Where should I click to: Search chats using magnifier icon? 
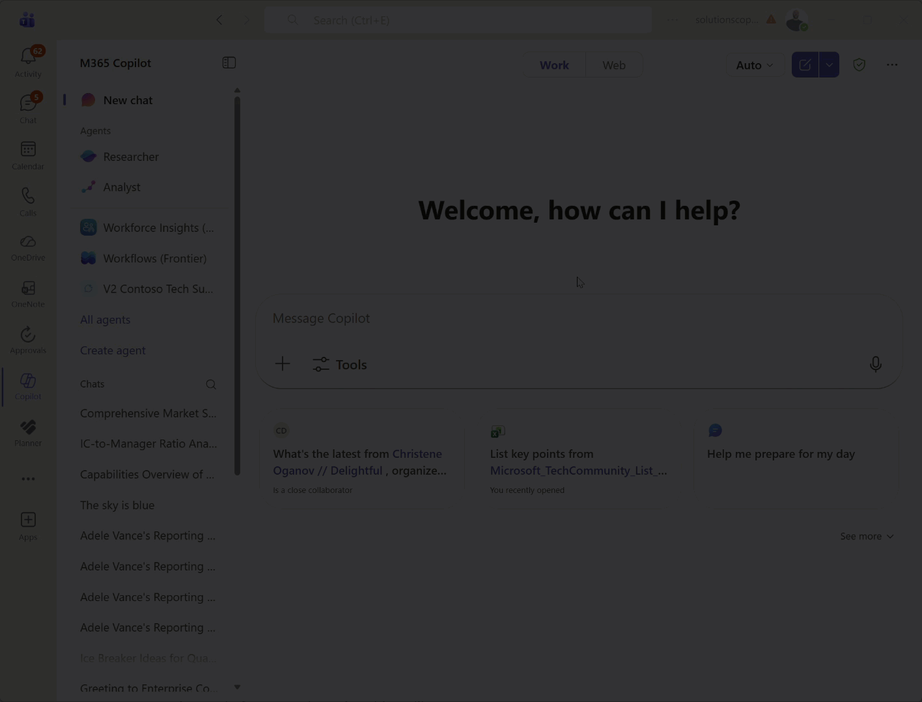(211, 384)
